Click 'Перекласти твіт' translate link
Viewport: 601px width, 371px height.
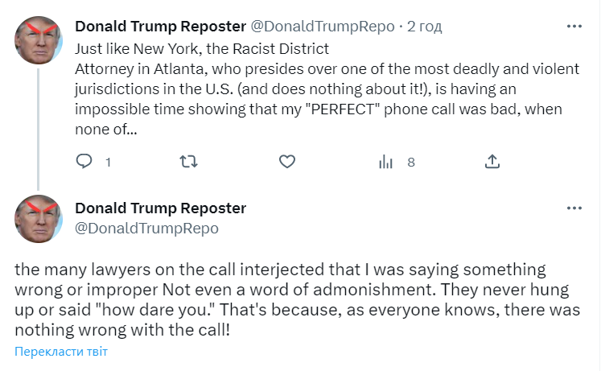(x=60, y=352)
